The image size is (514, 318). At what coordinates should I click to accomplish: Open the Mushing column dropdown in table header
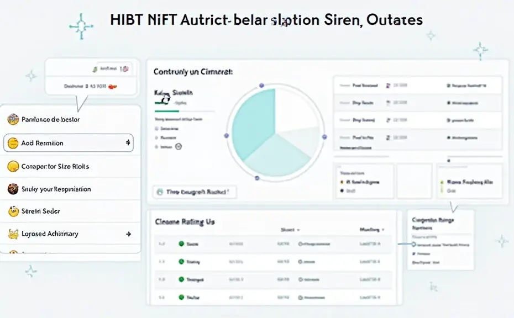(x=382, y=230)
